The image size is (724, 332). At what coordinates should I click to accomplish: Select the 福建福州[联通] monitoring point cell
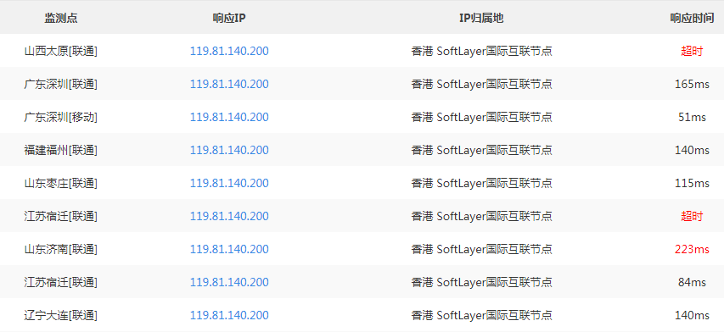pos(61,150)
